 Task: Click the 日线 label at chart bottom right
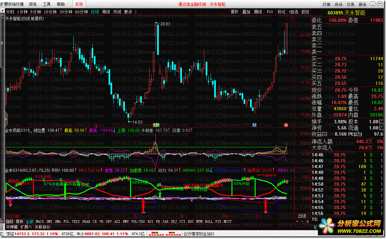point(302,216)
